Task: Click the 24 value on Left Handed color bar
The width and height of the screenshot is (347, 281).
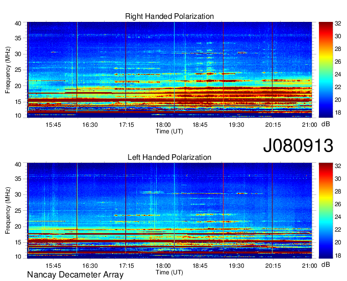Action: pyautogui.click(x=338, y=217)
